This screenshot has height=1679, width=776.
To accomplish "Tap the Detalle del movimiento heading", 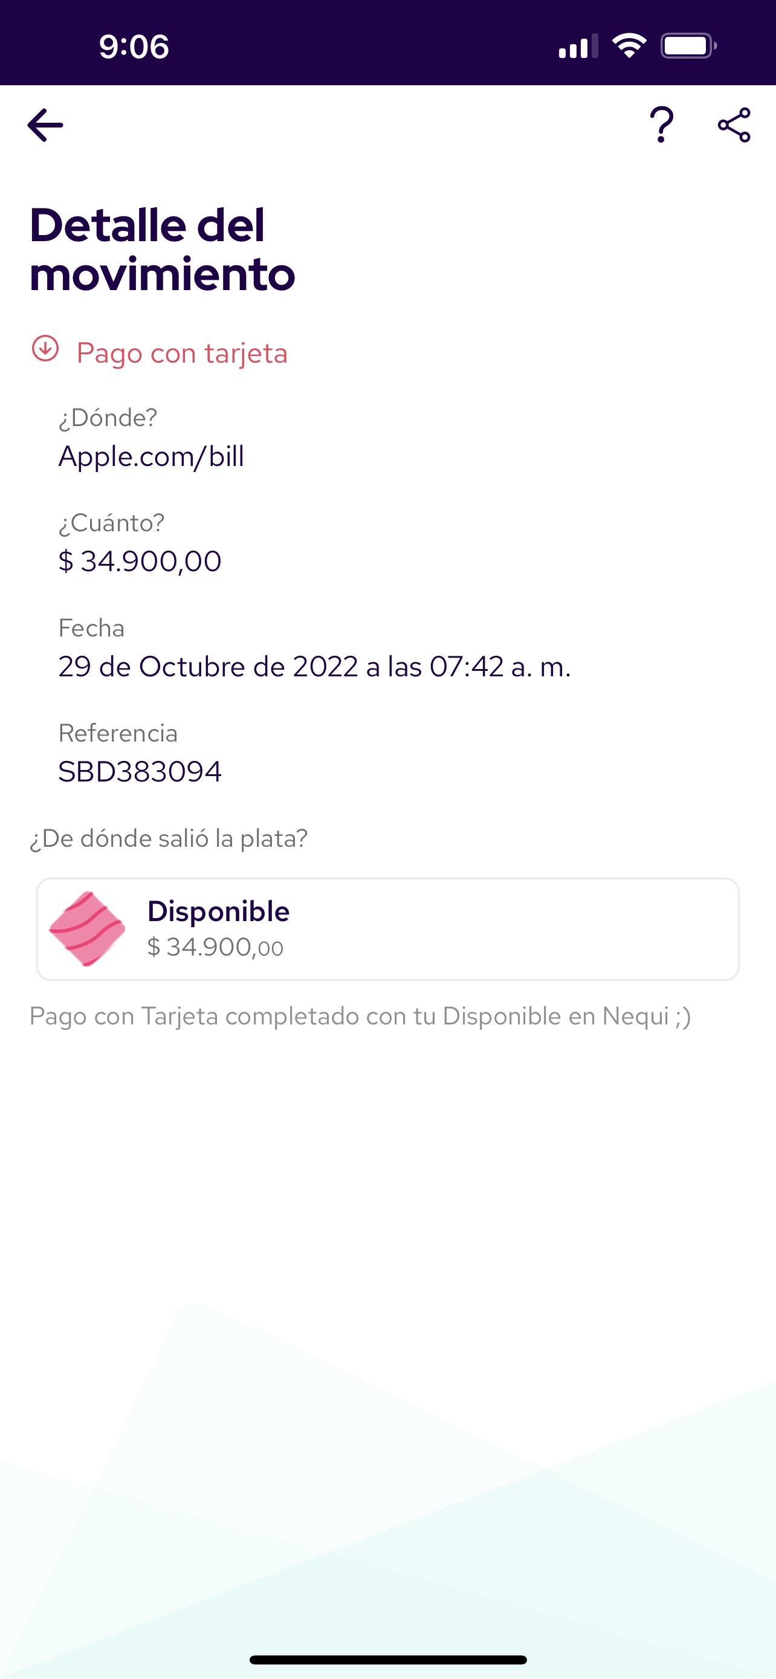I will click(x=162, y=249).
